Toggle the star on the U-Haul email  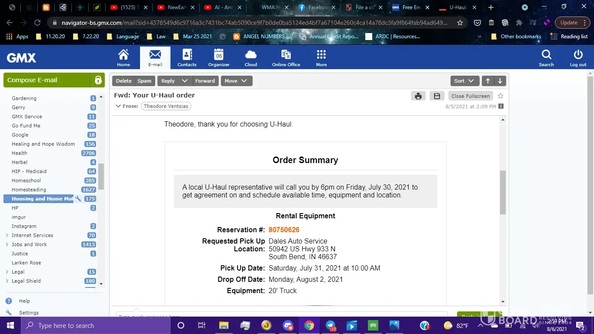point(501,96)
